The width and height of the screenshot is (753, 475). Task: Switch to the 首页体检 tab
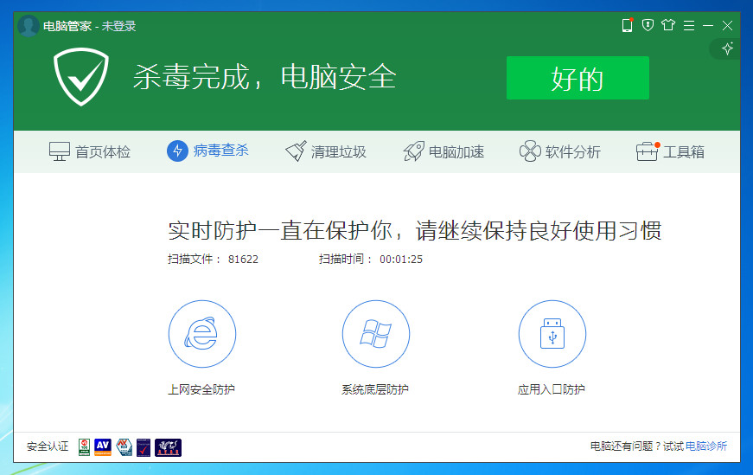[90, 151]
